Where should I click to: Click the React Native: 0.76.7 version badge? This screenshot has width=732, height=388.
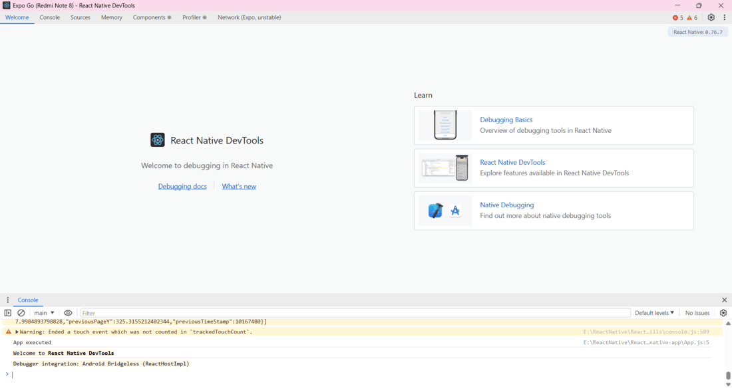(x=697, y=32)
